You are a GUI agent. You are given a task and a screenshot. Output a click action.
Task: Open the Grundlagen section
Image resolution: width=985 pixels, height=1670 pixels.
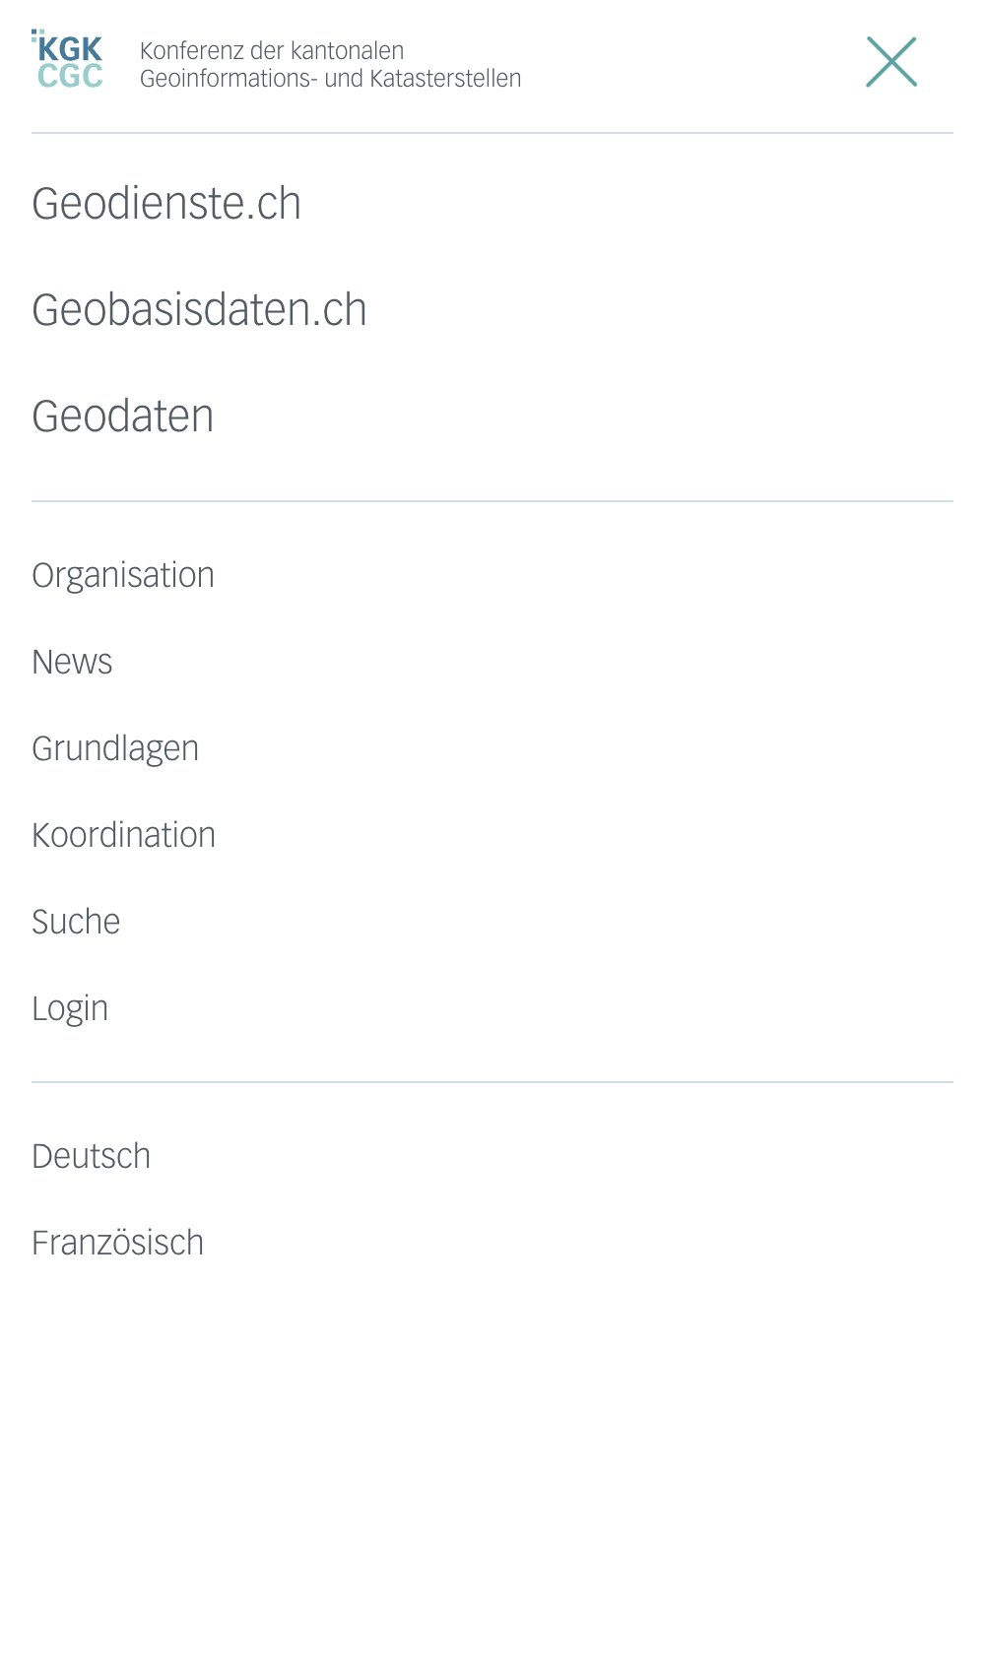[115, 748]
